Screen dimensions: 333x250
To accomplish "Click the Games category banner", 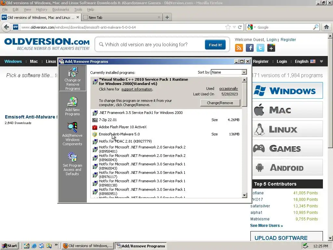I will tap(288, 148).
